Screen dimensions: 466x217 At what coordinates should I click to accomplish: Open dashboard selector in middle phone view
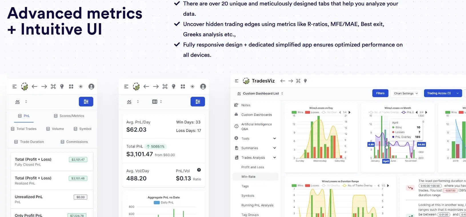133,102
